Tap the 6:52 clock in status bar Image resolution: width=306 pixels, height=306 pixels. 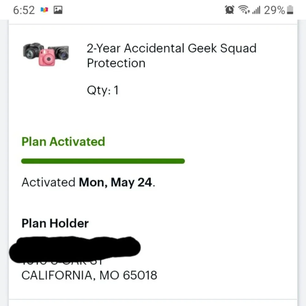tap(24, 10)
